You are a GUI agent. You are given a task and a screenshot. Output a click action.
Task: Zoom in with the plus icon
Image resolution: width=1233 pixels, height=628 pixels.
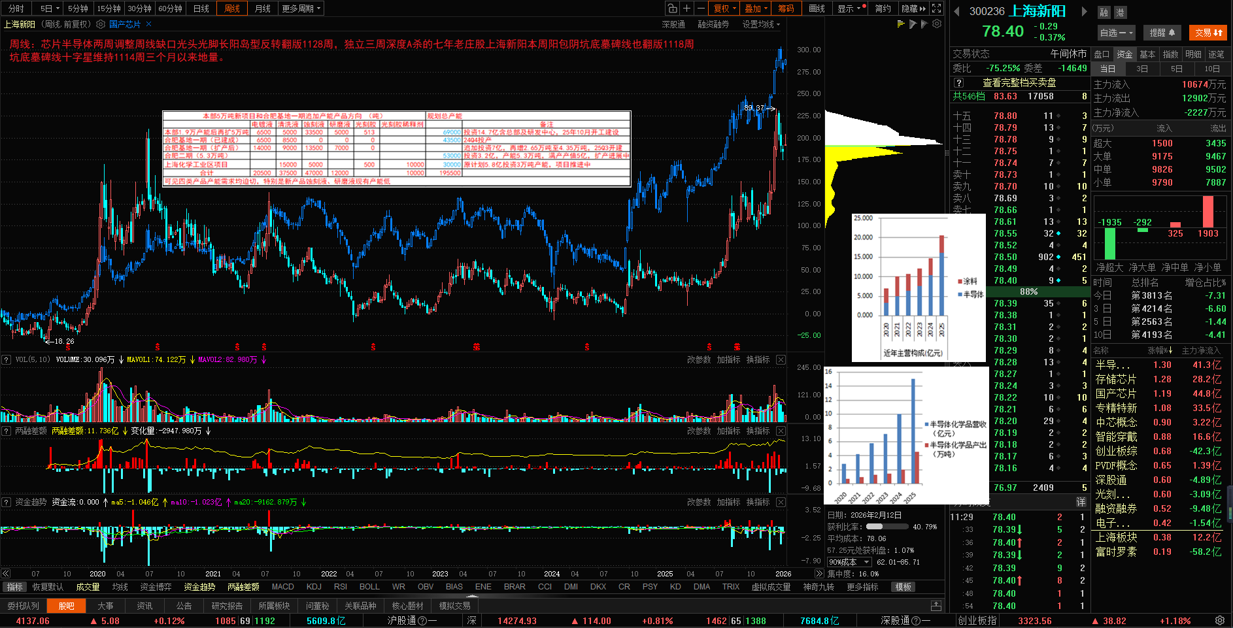point(686,8)
